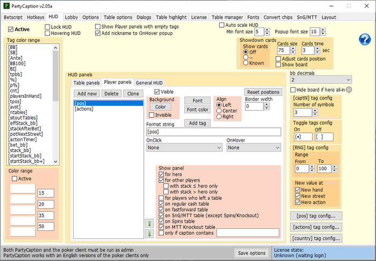Expand the OnHover dropdown
Screen dimensions: 376x261
(254, 147)
